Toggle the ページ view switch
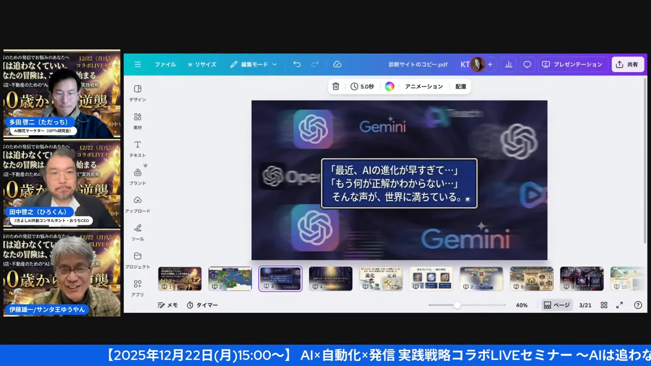 pyautogui.click(x=556, y=305)
